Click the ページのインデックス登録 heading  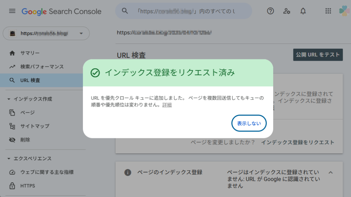click(x=170, y=172)
